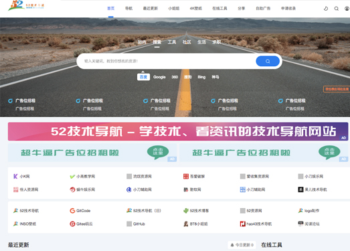
Task: Open the 首页 nav item
Action: pos(110,9)
